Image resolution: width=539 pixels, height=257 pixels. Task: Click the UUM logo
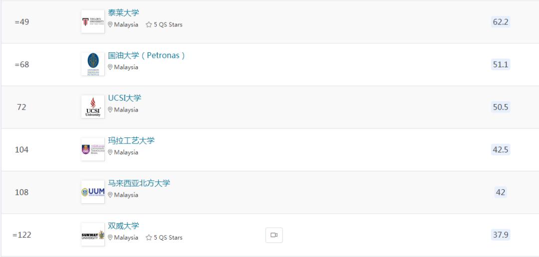93,192
